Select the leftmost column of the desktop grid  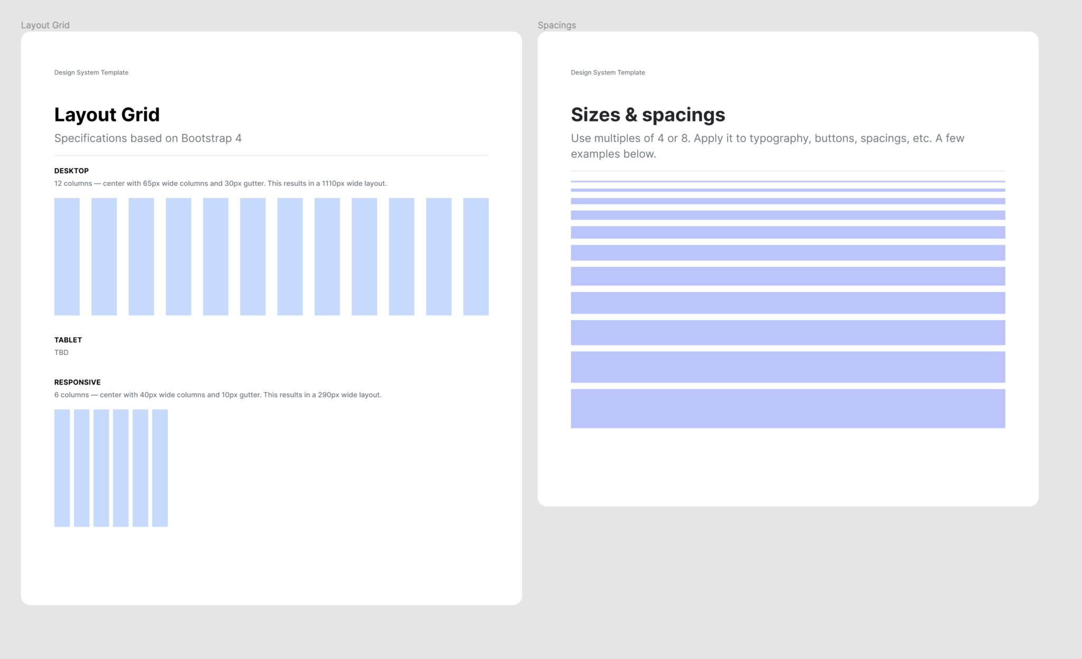point(67,257)
